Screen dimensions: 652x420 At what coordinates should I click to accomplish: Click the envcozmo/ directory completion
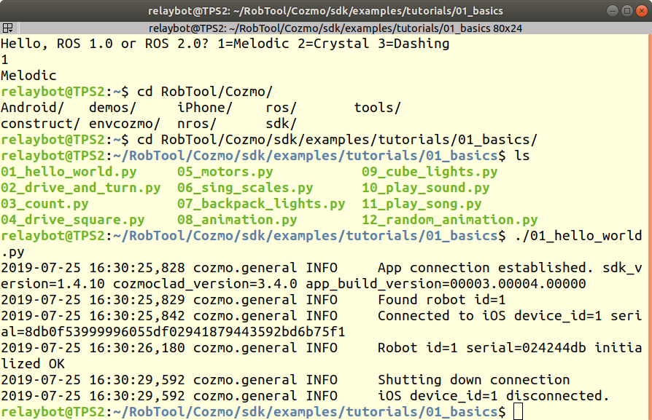point(125,124)
